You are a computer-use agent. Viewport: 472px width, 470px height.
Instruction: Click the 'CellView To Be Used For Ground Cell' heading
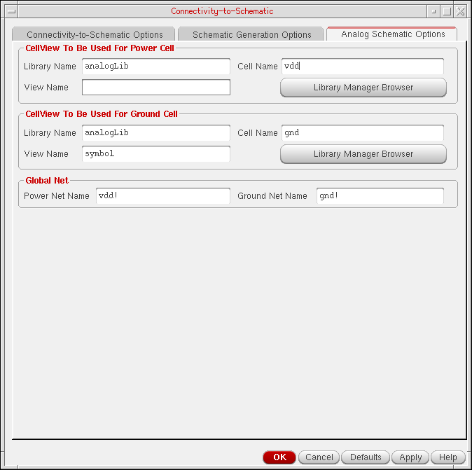(102, 114)
